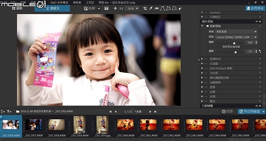Open help for DxO FilmPack 颗粒

point(260,68)
